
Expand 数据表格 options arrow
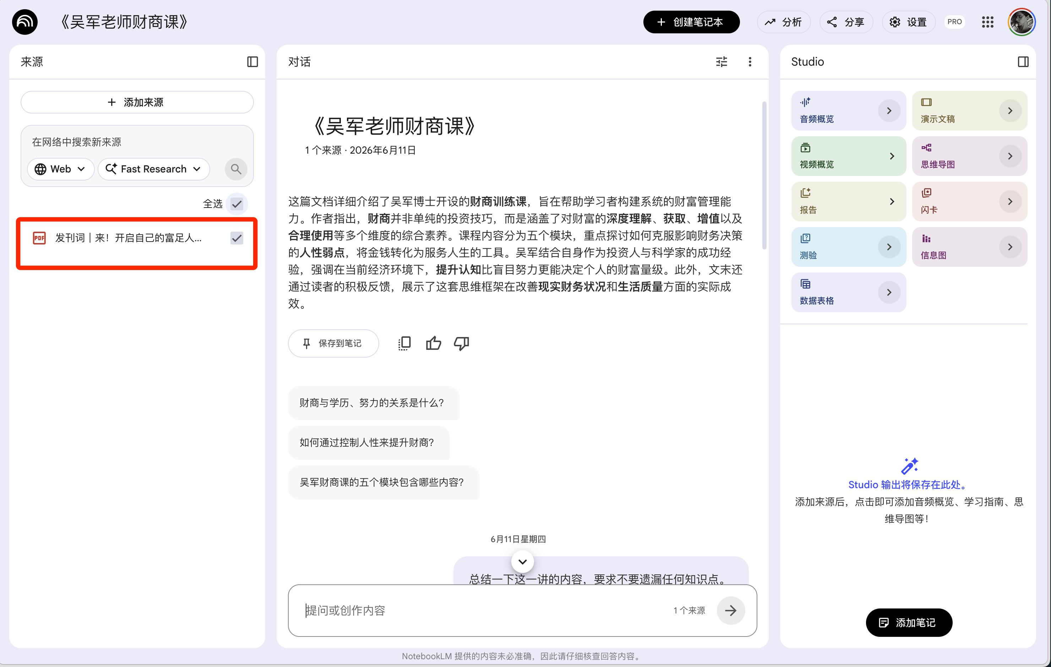click(889, 292)
